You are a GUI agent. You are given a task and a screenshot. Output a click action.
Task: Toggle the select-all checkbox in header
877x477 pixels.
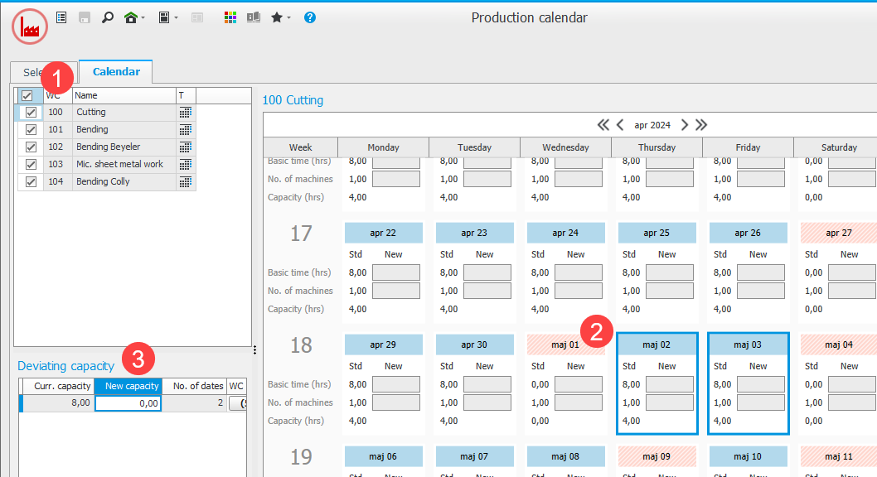[27, 96]
